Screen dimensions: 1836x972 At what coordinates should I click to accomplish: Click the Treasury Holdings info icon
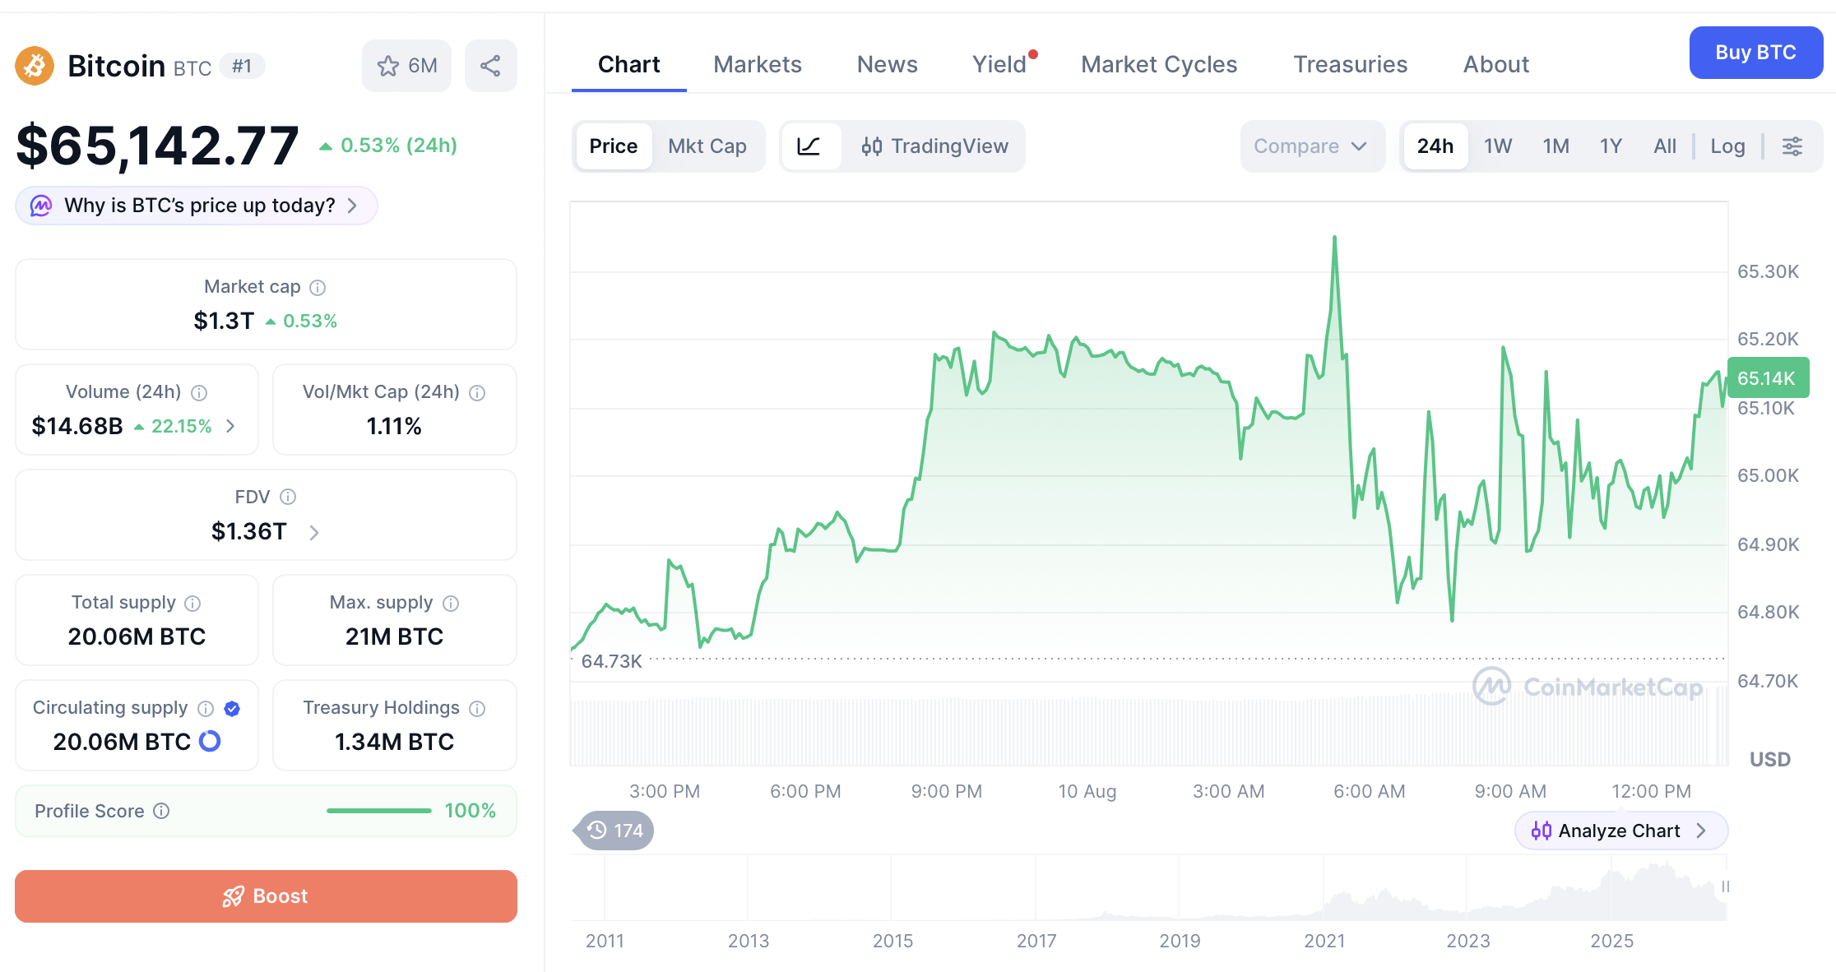pos(477,708)
